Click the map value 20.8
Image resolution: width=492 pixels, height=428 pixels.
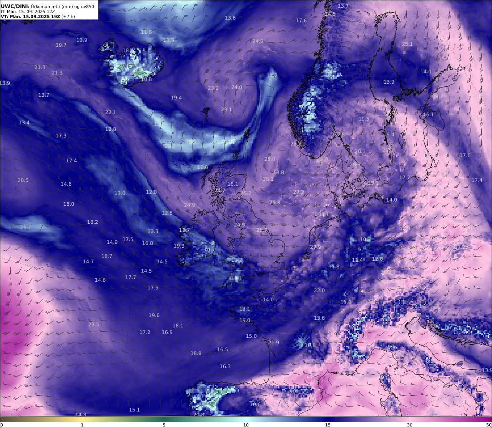click(199, 415)
